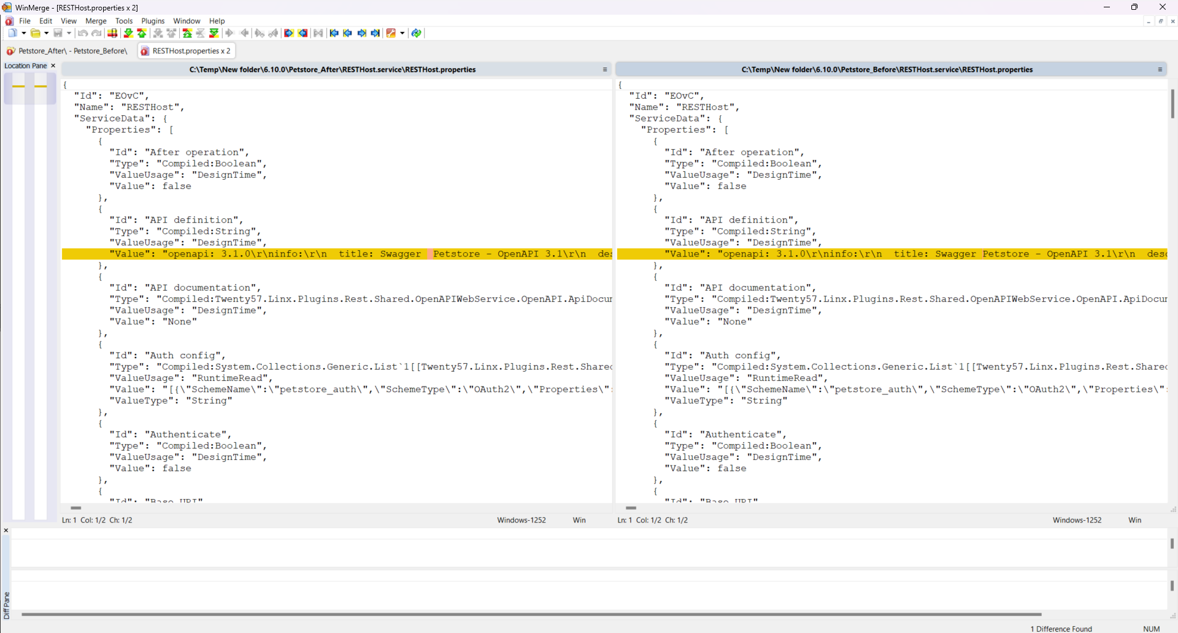The height and width of the screenshot is (633, 1178).
Task: Click the Location Pane difference map
Action: pos(29,296)
